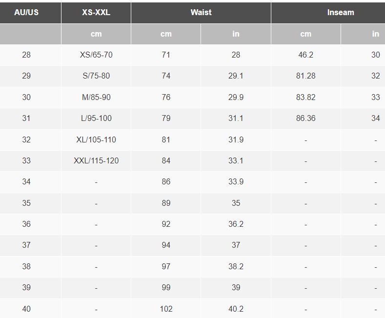Screen dimensions: 385x318
Task: Click the XXL/115-120 size cell
Action: point(96,161)
